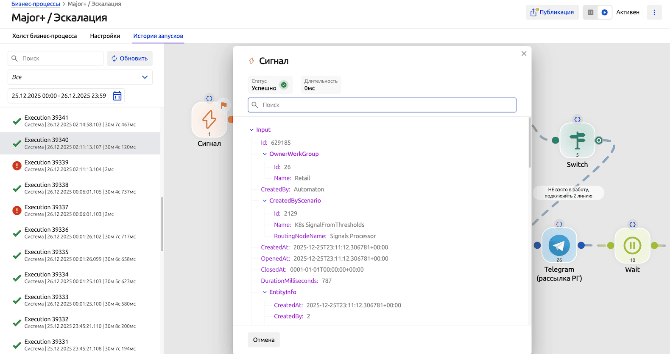Open the three-dot more options menu

tap(654, 12)
